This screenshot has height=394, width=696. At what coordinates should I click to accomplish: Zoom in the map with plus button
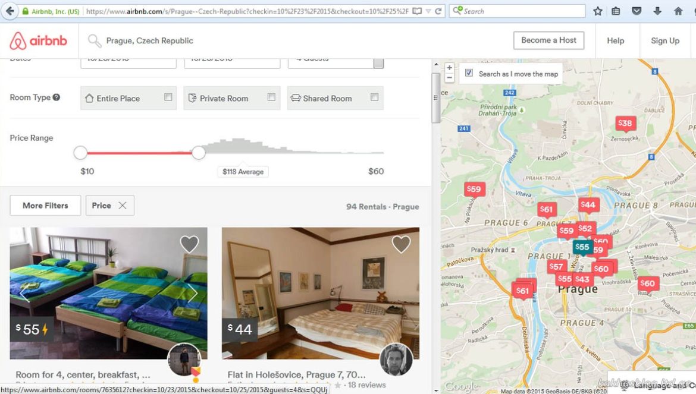pyautogui.click(x=449, y=68)
